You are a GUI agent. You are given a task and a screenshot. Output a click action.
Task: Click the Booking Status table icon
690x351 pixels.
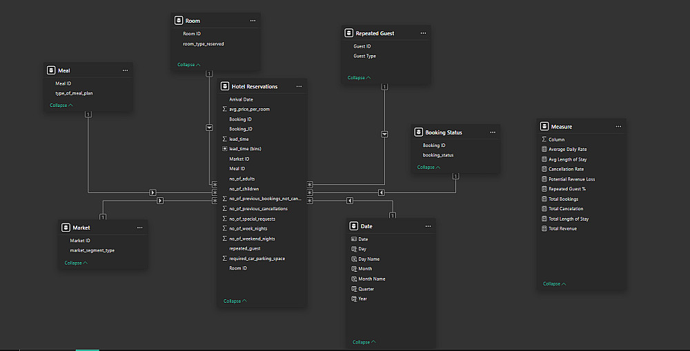click(418, 132)
